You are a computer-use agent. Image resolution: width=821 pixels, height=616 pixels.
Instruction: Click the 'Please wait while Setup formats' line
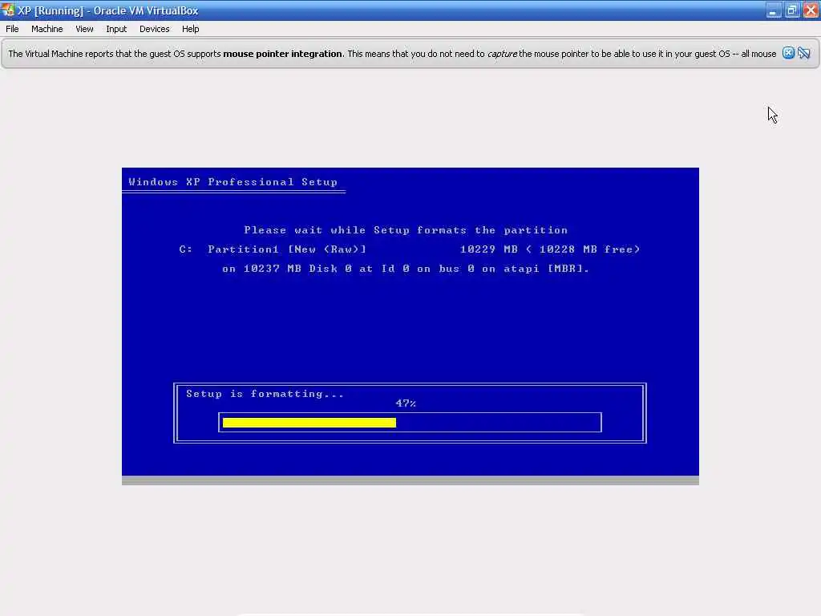coord(406,230)
